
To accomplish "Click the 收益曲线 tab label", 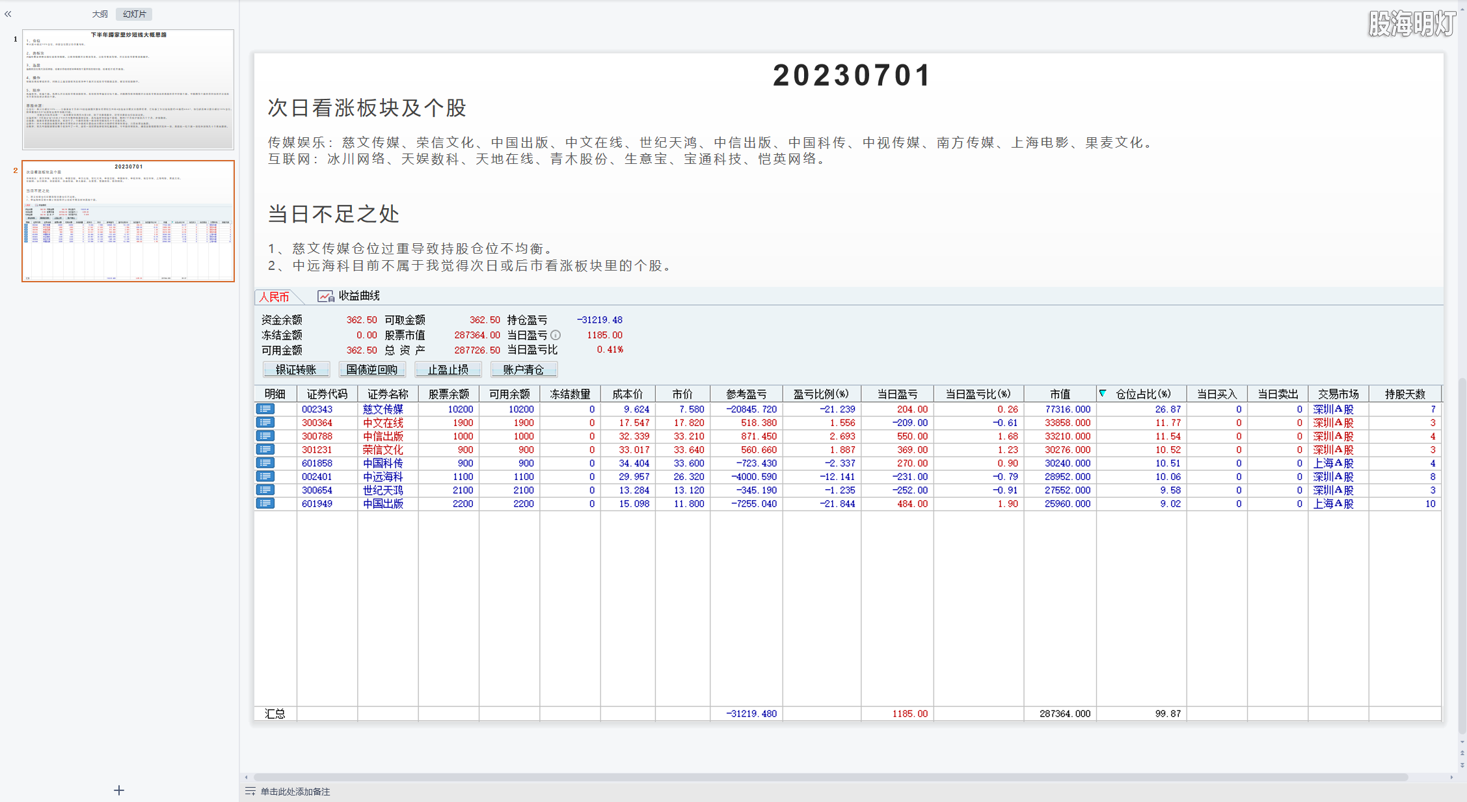I will click(359, 296).
